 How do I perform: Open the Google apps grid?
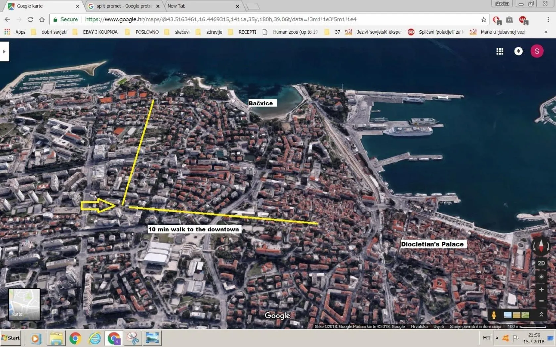click(x=500, y=51)
